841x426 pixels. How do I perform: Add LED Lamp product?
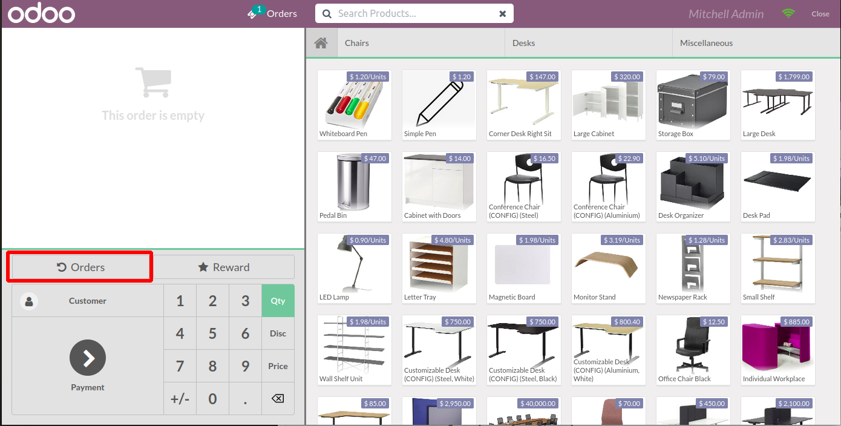pos(355,269)
